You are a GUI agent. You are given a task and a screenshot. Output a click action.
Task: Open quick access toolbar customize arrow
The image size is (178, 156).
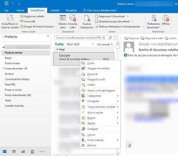pyautogui.click(x=19, y=4)
